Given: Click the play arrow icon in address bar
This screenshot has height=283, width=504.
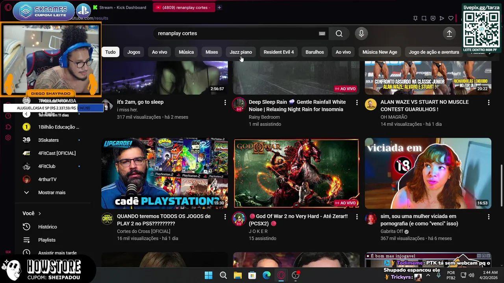Looking at the screenshot, I should coord(442,18).
